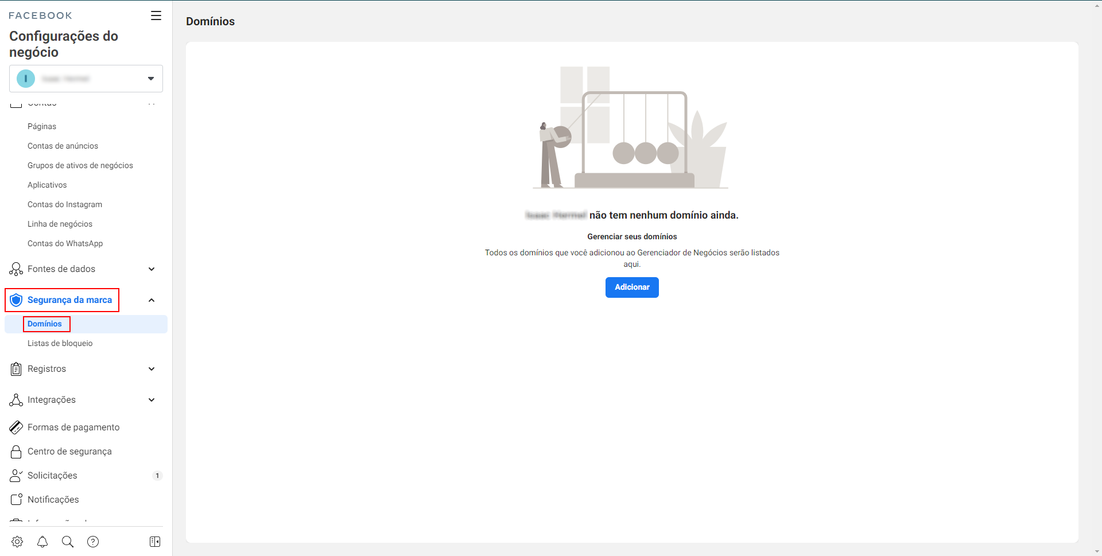Screen dimensions: 1102x556
Task: Expand the Fontes de dados section
Action: (152, 269)
